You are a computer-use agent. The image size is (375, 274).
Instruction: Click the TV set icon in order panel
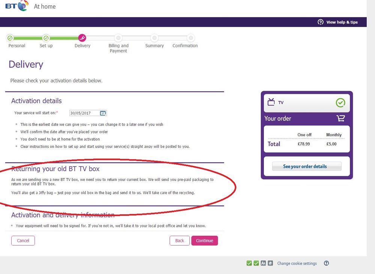(x=271, y=102)
